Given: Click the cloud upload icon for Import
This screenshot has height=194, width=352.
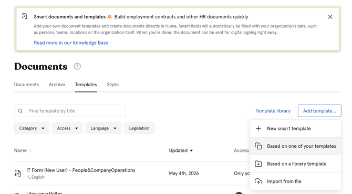Looking at the screenshot, I should click(258, 181).
